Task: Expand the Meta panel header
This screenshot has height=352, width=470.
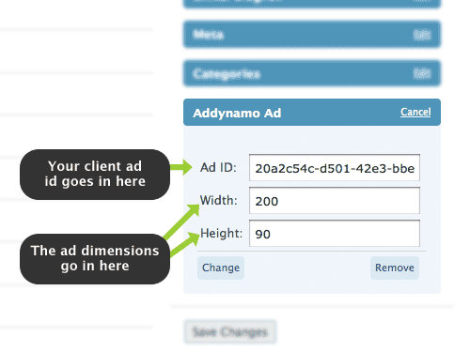Action: 312,35
